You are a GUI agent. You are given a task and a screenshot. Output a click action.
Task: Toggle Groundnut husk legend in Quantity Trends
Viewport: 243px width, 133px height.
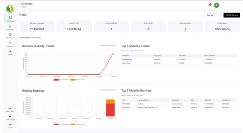pyautogui.click(x=61, y=80)
